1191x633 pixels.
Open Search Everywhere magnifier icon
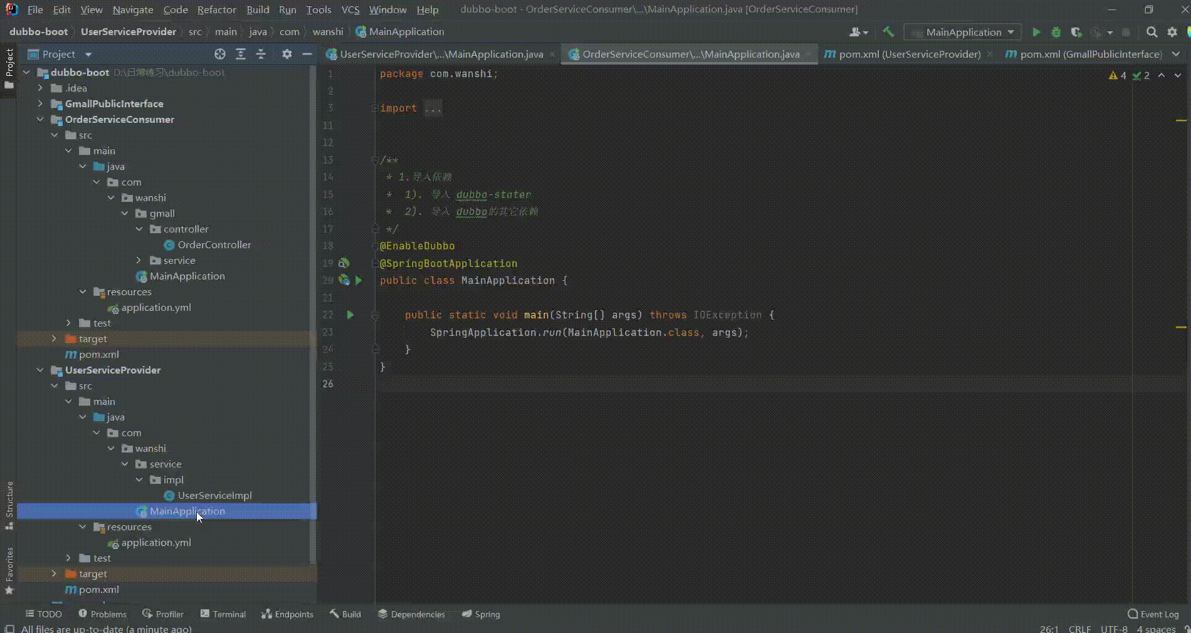pyautogui.click(x=1152, y=32)
